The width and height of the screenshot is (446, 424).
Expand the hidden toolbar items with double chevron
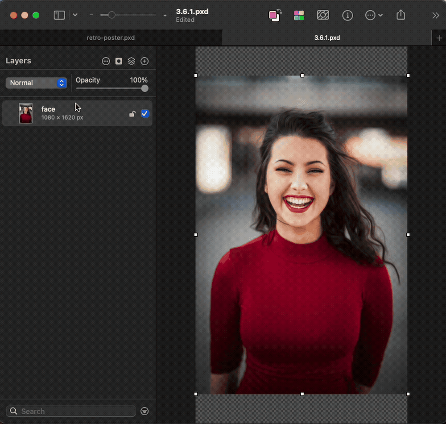[436, 15]
